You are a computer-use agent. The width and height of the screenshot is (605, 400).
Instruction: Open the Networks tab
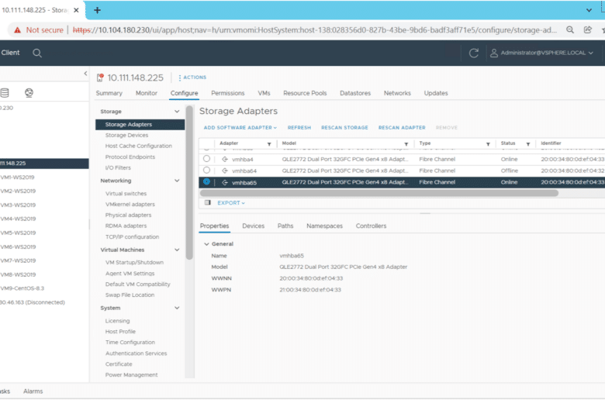click(397, 93)
